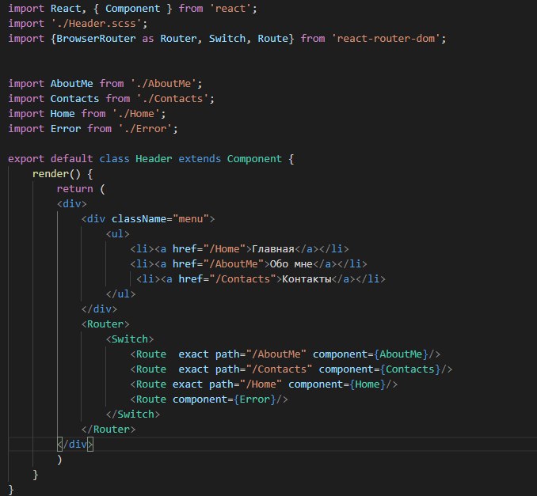Click the return keyword
The image size is (537, 496).
click(74, 189)
